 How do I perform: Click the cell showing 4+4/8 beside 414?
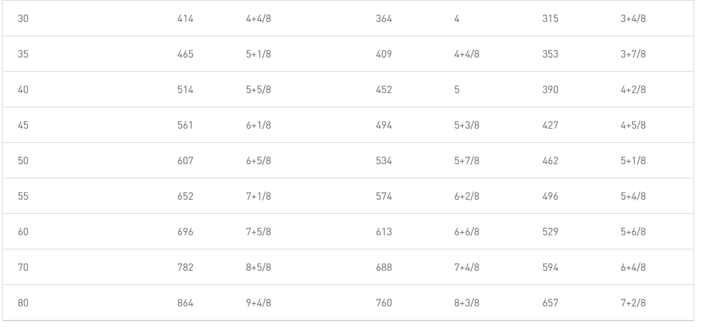[x=258, y=19]
